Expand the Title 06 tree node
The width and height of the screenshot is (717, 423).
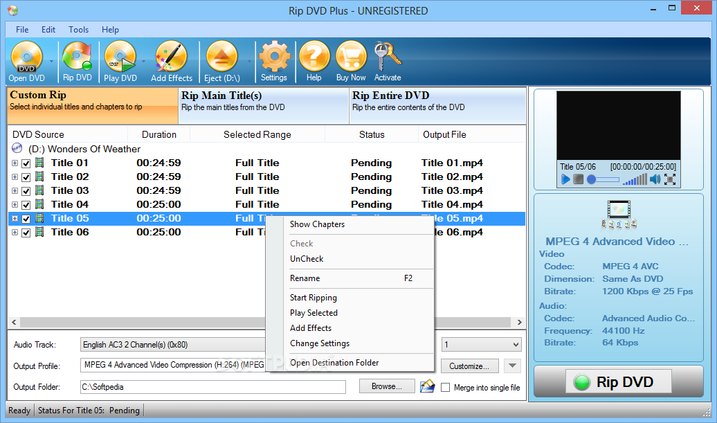click(x=15, y=233)
